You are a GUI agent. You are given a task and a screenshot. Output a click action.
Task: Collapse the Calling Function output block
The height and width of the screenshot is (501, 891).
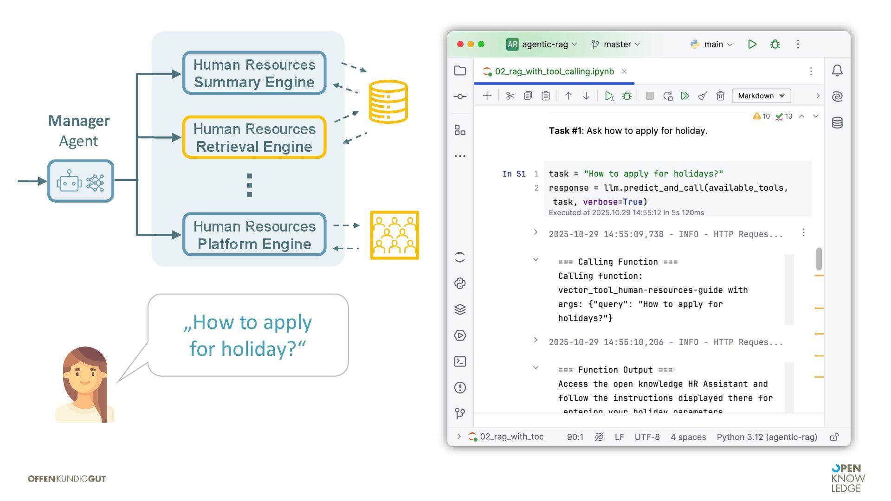[536, 260]
